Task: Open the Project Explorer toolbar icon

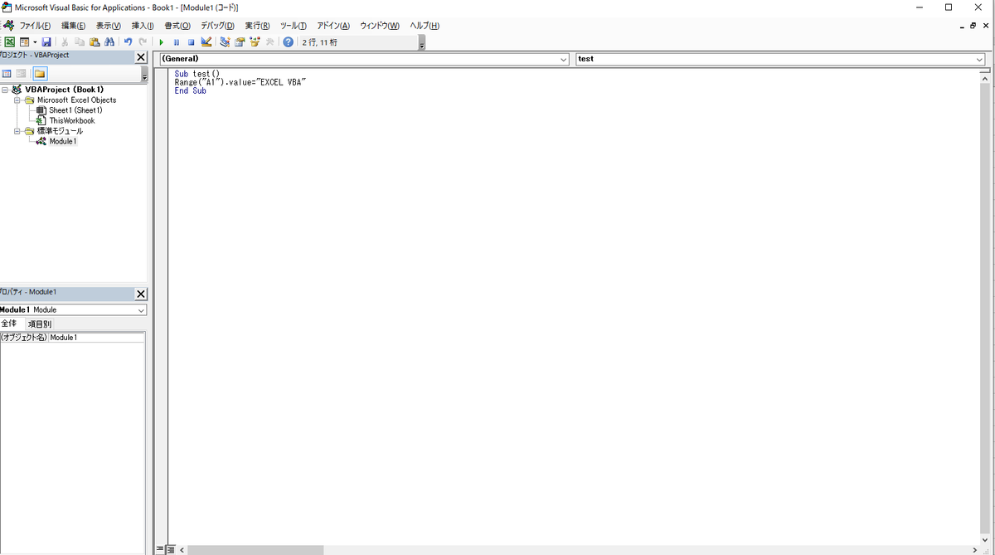Action: (x=225, y=42)
